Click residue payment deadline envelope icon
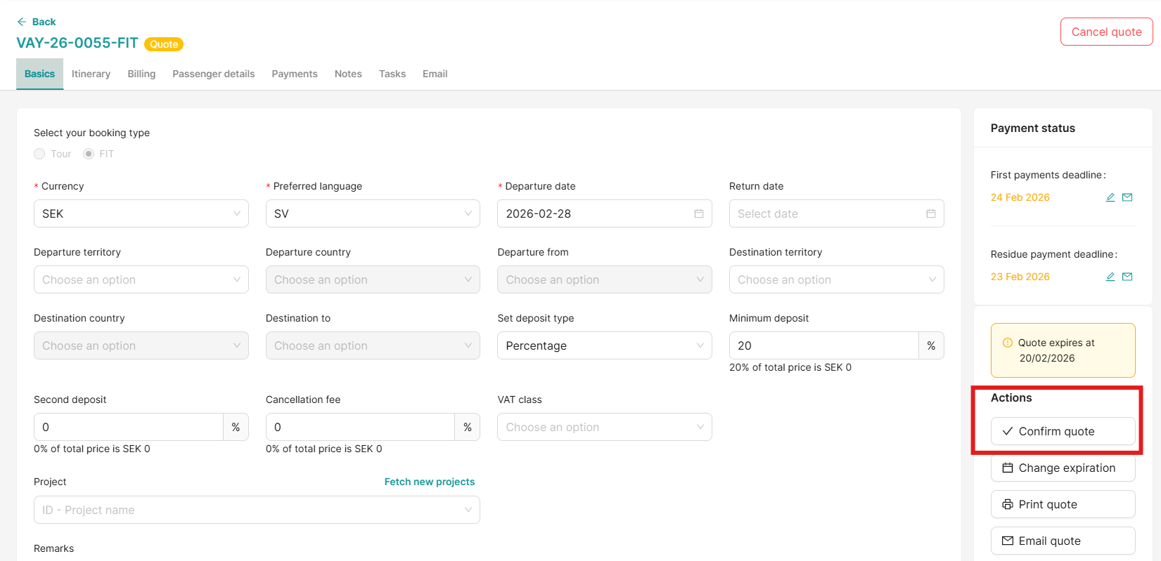This screenshot has height=561, width=1161. 1127,277
